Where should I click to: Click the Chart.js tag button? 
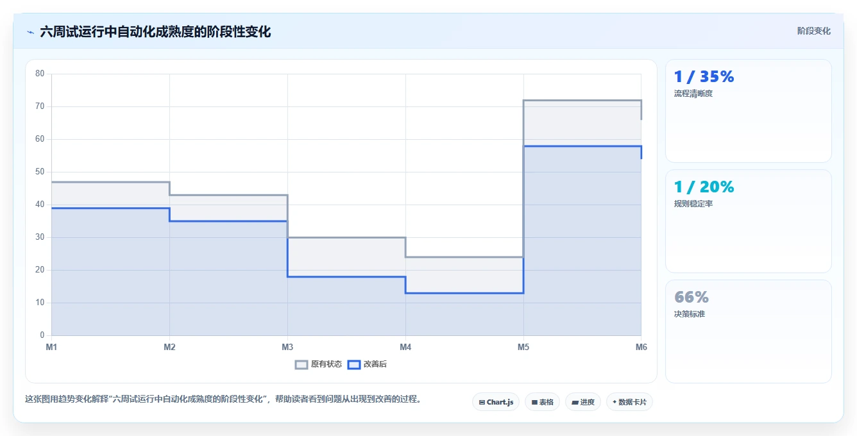(x=496, y=402)
